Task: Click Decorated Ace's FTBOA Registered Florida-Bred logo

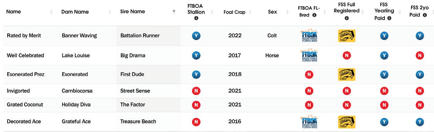Action: coord(309,122)
